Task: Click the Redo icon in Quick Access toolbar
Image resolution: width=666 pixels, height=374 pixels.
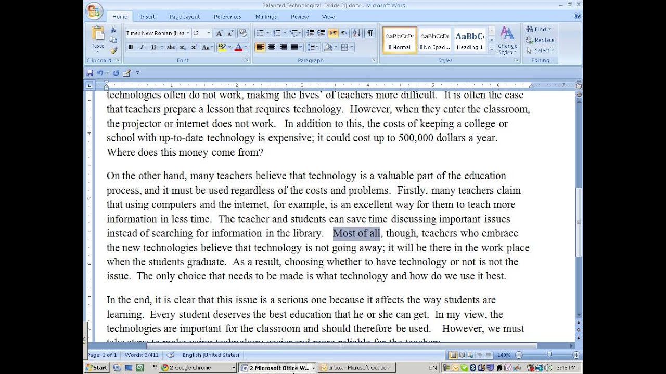Action: (x=116, y=73)
